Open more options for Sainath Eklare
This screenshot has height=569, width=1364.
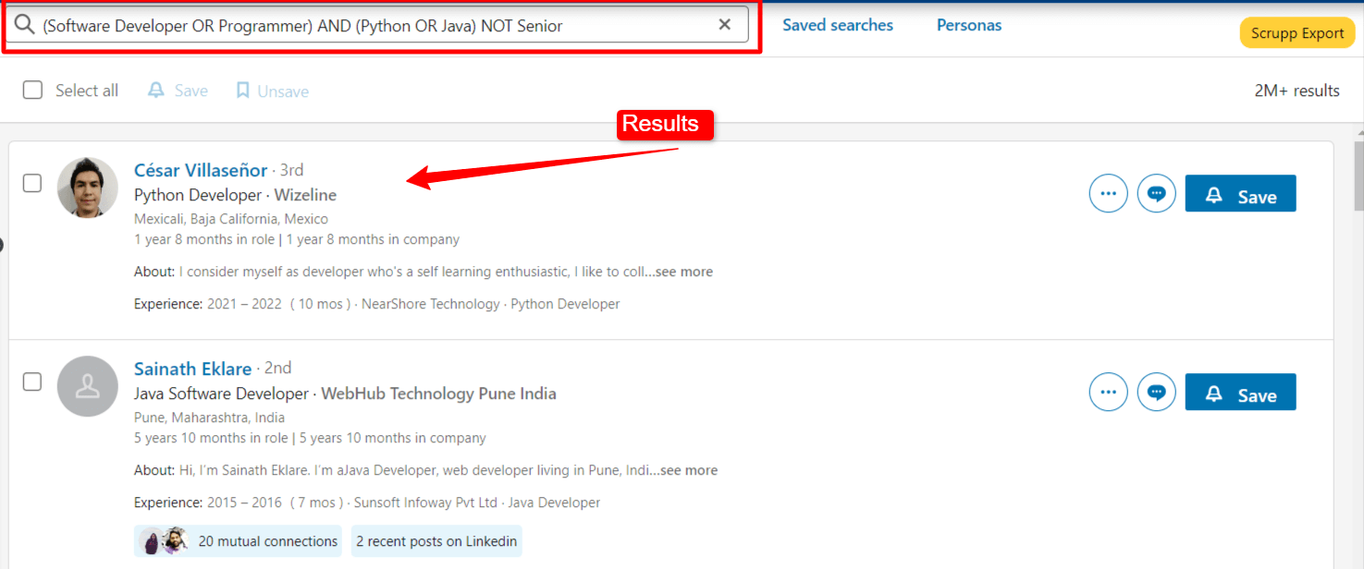pos(1108,393)
